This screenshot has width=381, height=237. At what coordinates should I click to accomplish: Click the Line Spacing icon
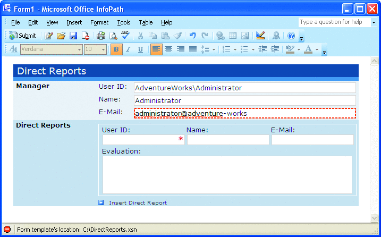[x=205, y=49]
